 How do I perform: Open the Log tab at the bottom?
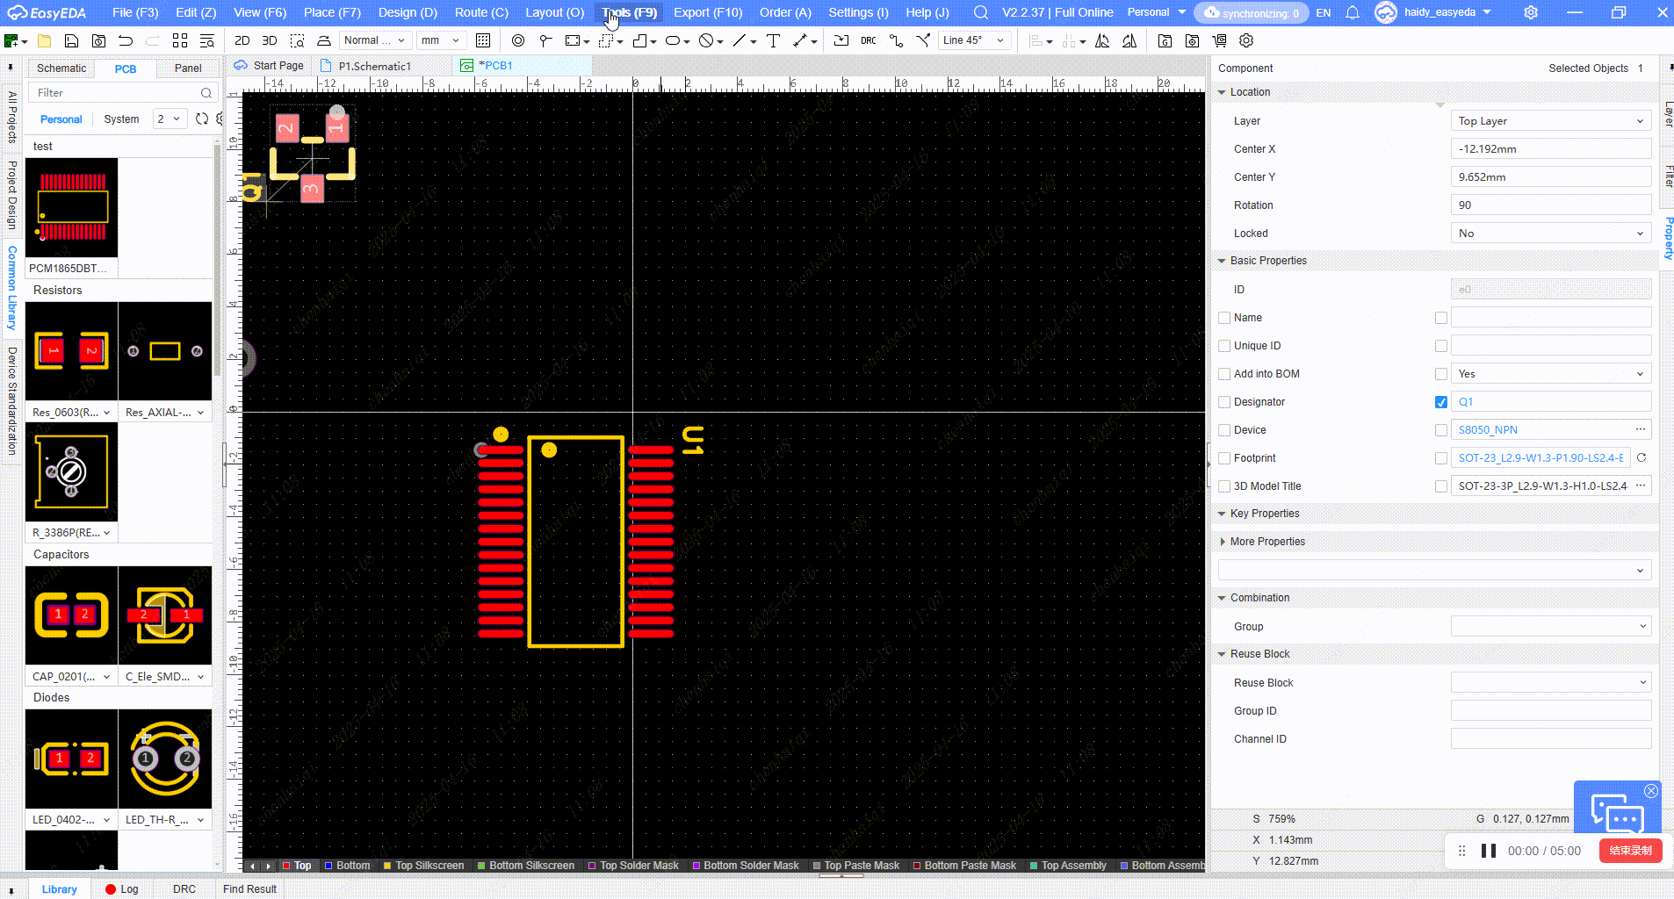pyautogui.click(x=122, y=888)
